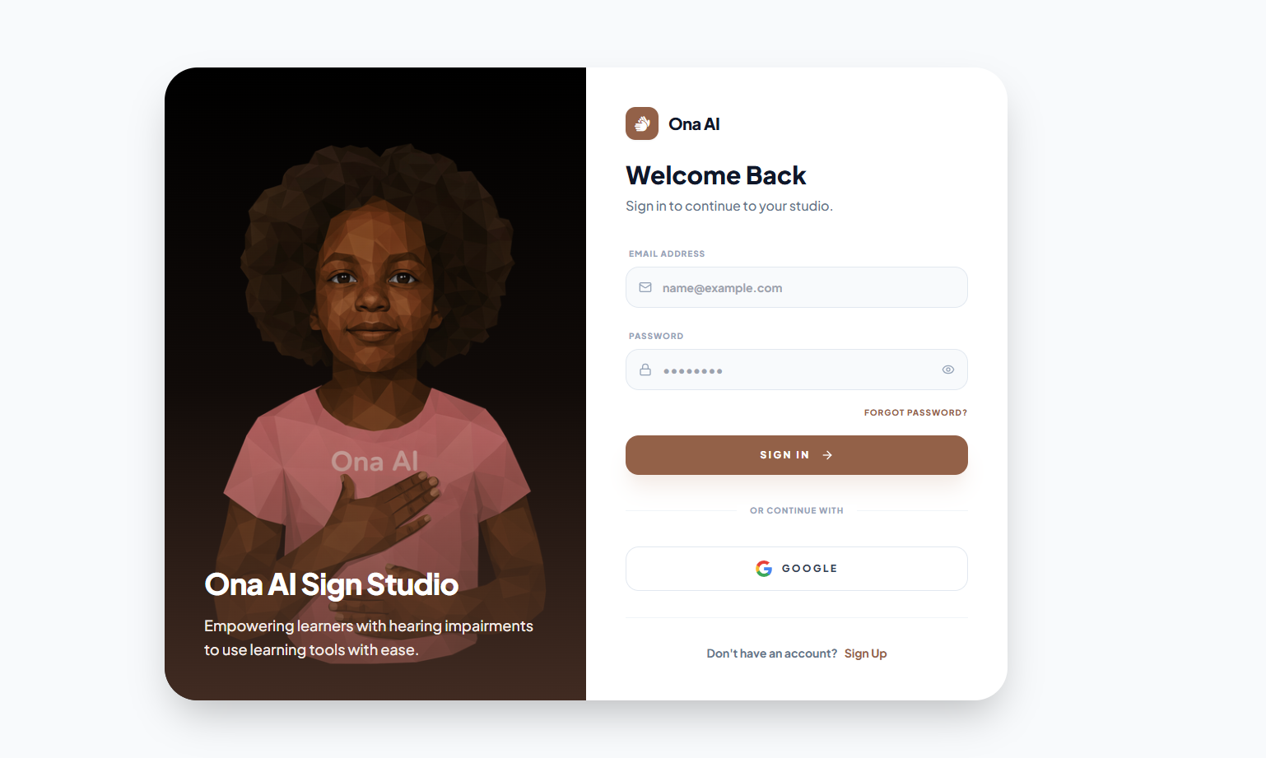Continue with the GOOGLE button text
1266x758 pixels.
pyautogui.click(x=809, y=569)
